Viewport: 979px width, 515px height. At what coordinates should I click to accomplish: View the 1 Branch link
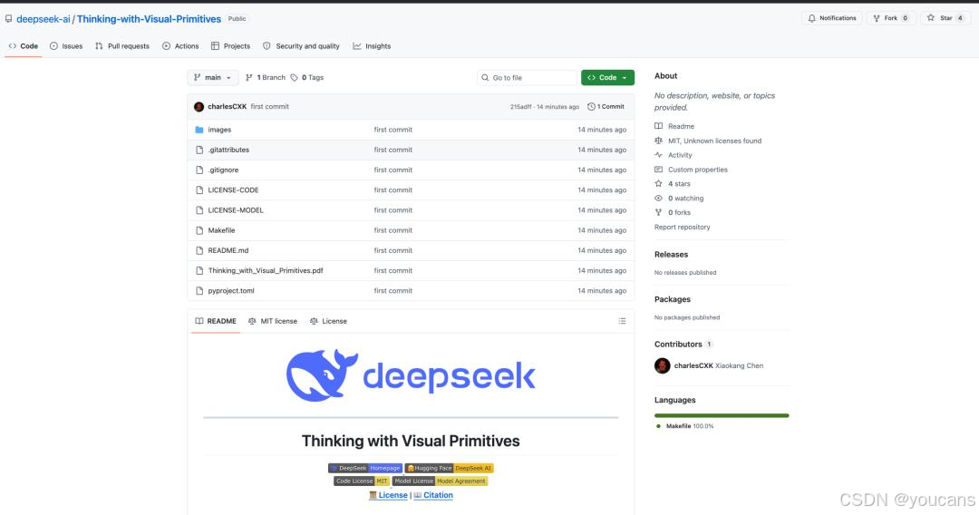pyautogui.click(x=266, y=77)
